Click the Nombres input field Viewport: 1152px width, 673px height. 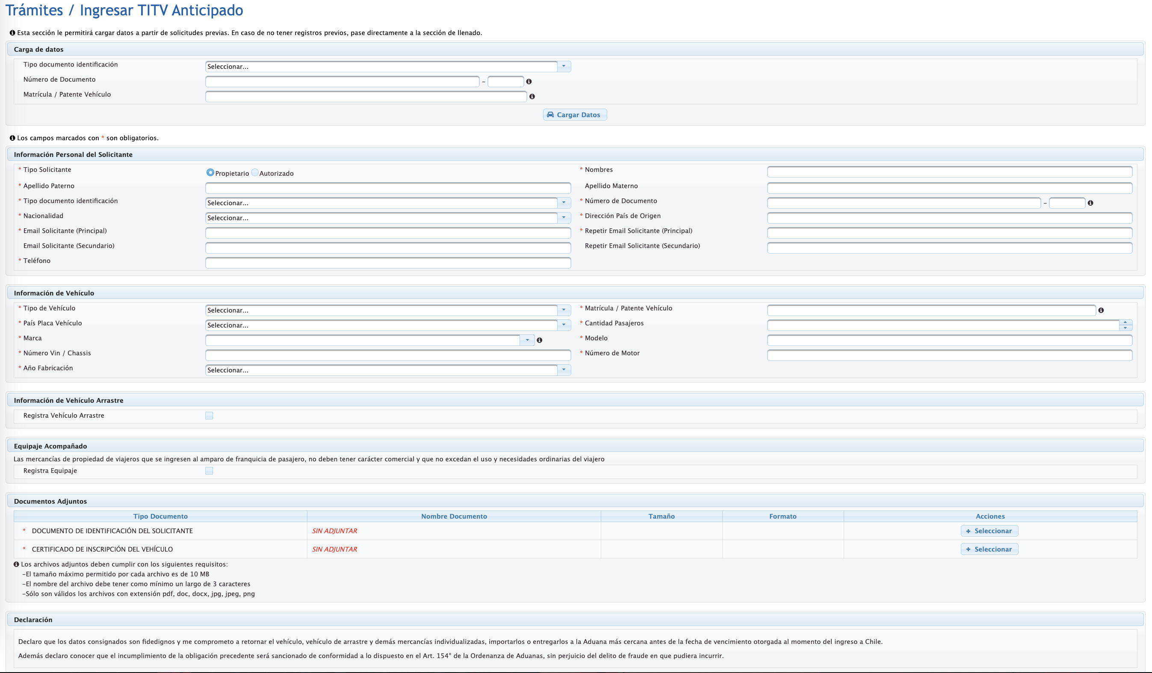[x=949, y=172]
